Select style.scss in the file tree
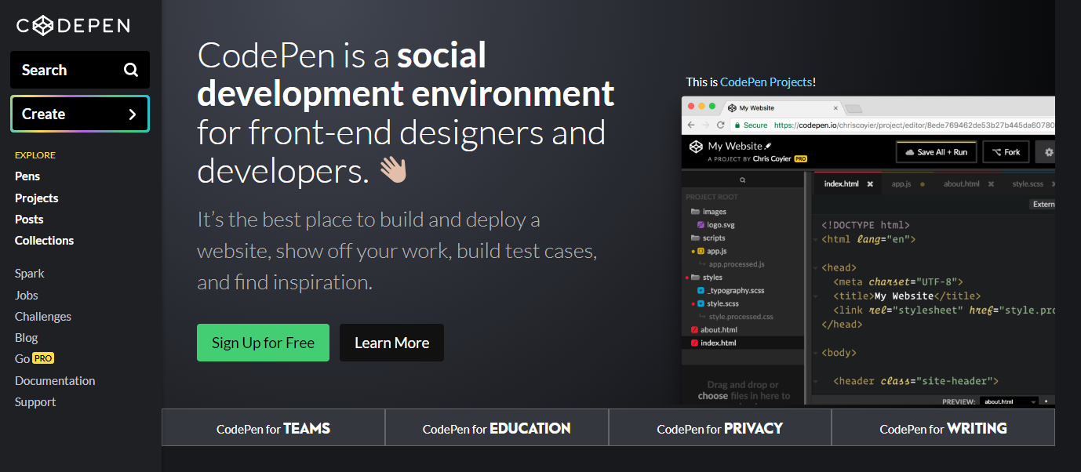Viewport: 1081px width, 472px height. click(x=722, y=303)
